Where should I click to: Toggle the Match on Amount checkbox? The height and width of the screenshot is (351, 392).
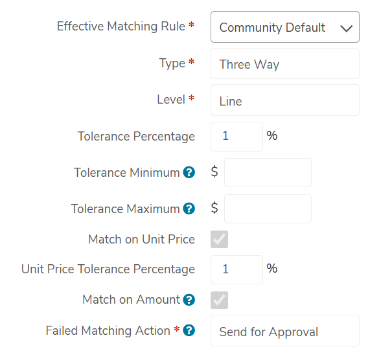(219, 300)
